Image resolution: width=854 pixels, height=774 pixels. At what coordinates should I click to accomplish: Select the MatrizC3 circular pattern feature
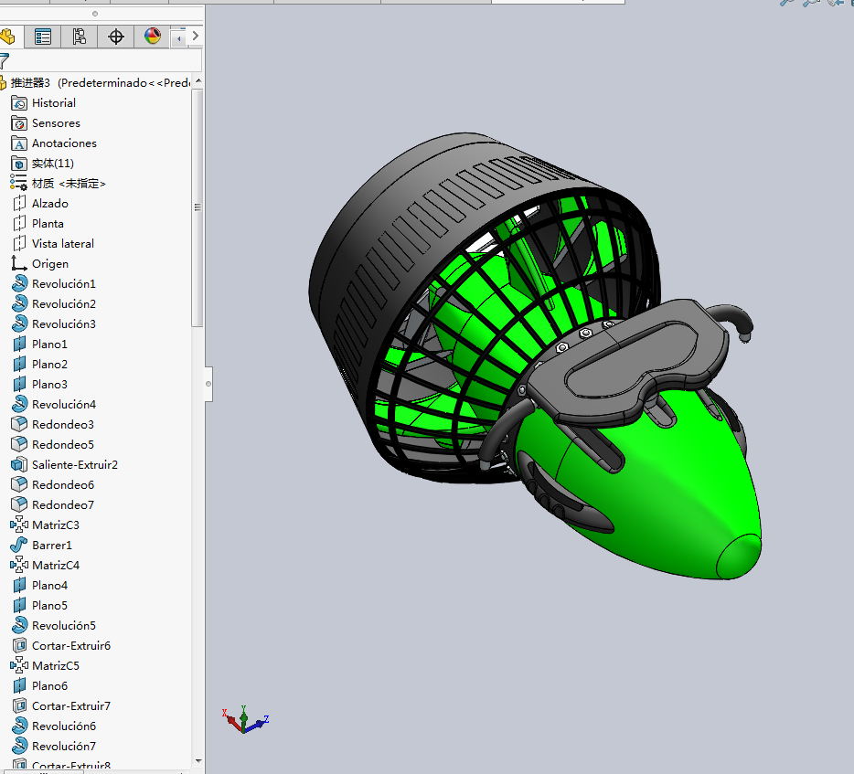[x=55, y=525]
